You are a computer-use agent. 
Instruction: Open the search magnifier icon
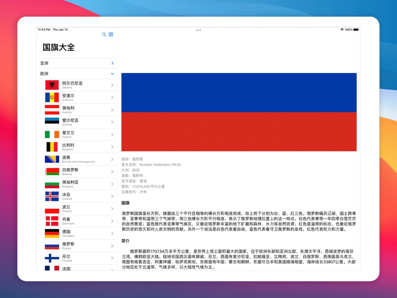coord(104,34)
